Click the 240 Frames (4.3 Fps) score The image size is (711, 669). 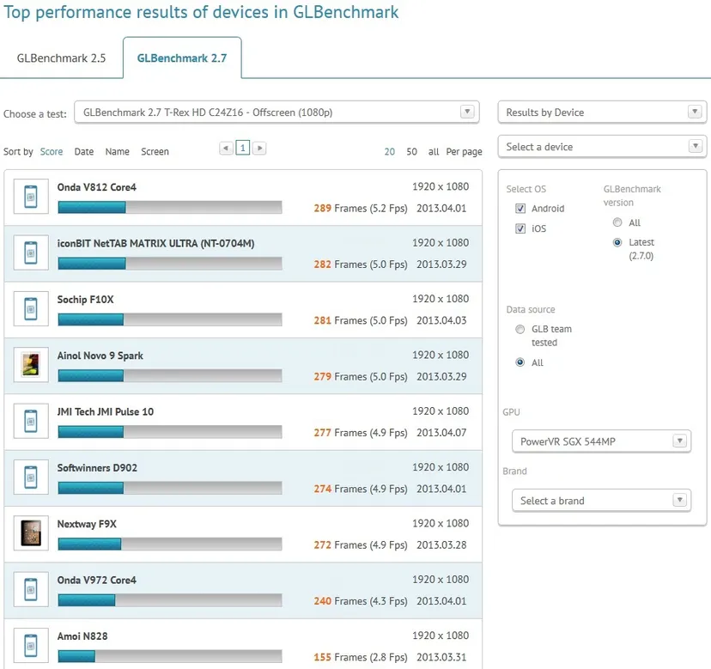click(x=361, y=601)
